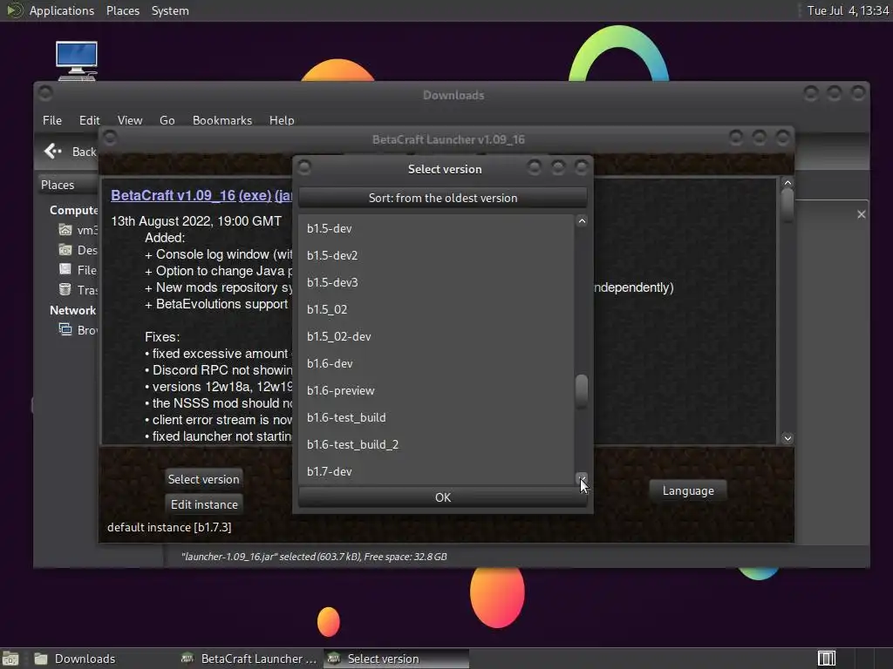This screenshot has height=669, width=893.
Task: Click File System icon in sidebar
Action: pyautogui.click(x=65, y=270)
